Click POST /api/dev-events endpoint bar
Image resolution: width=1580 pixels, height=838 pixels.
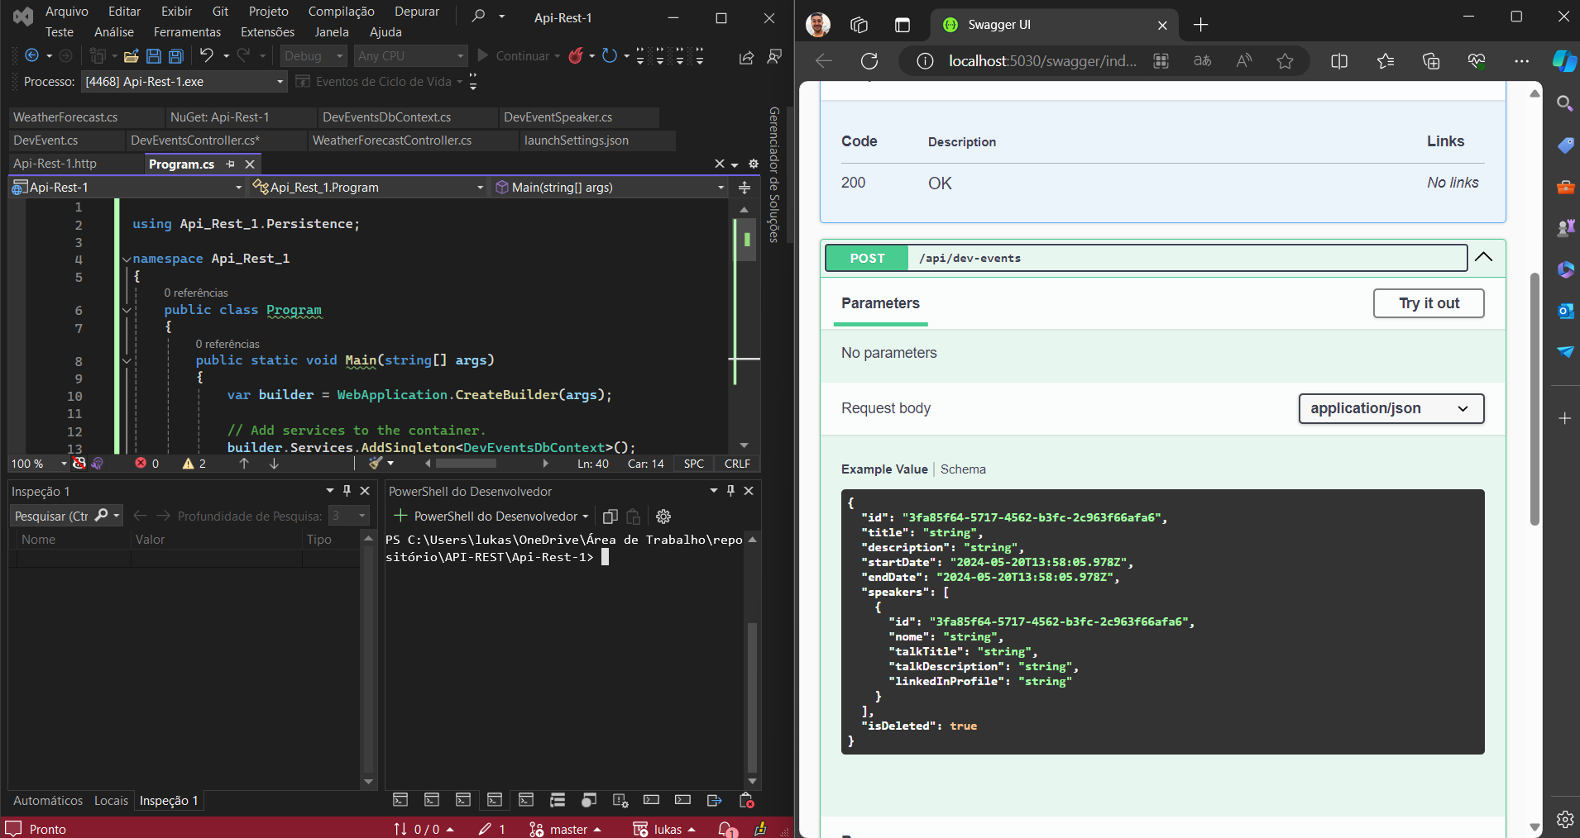pos(1146,258)
